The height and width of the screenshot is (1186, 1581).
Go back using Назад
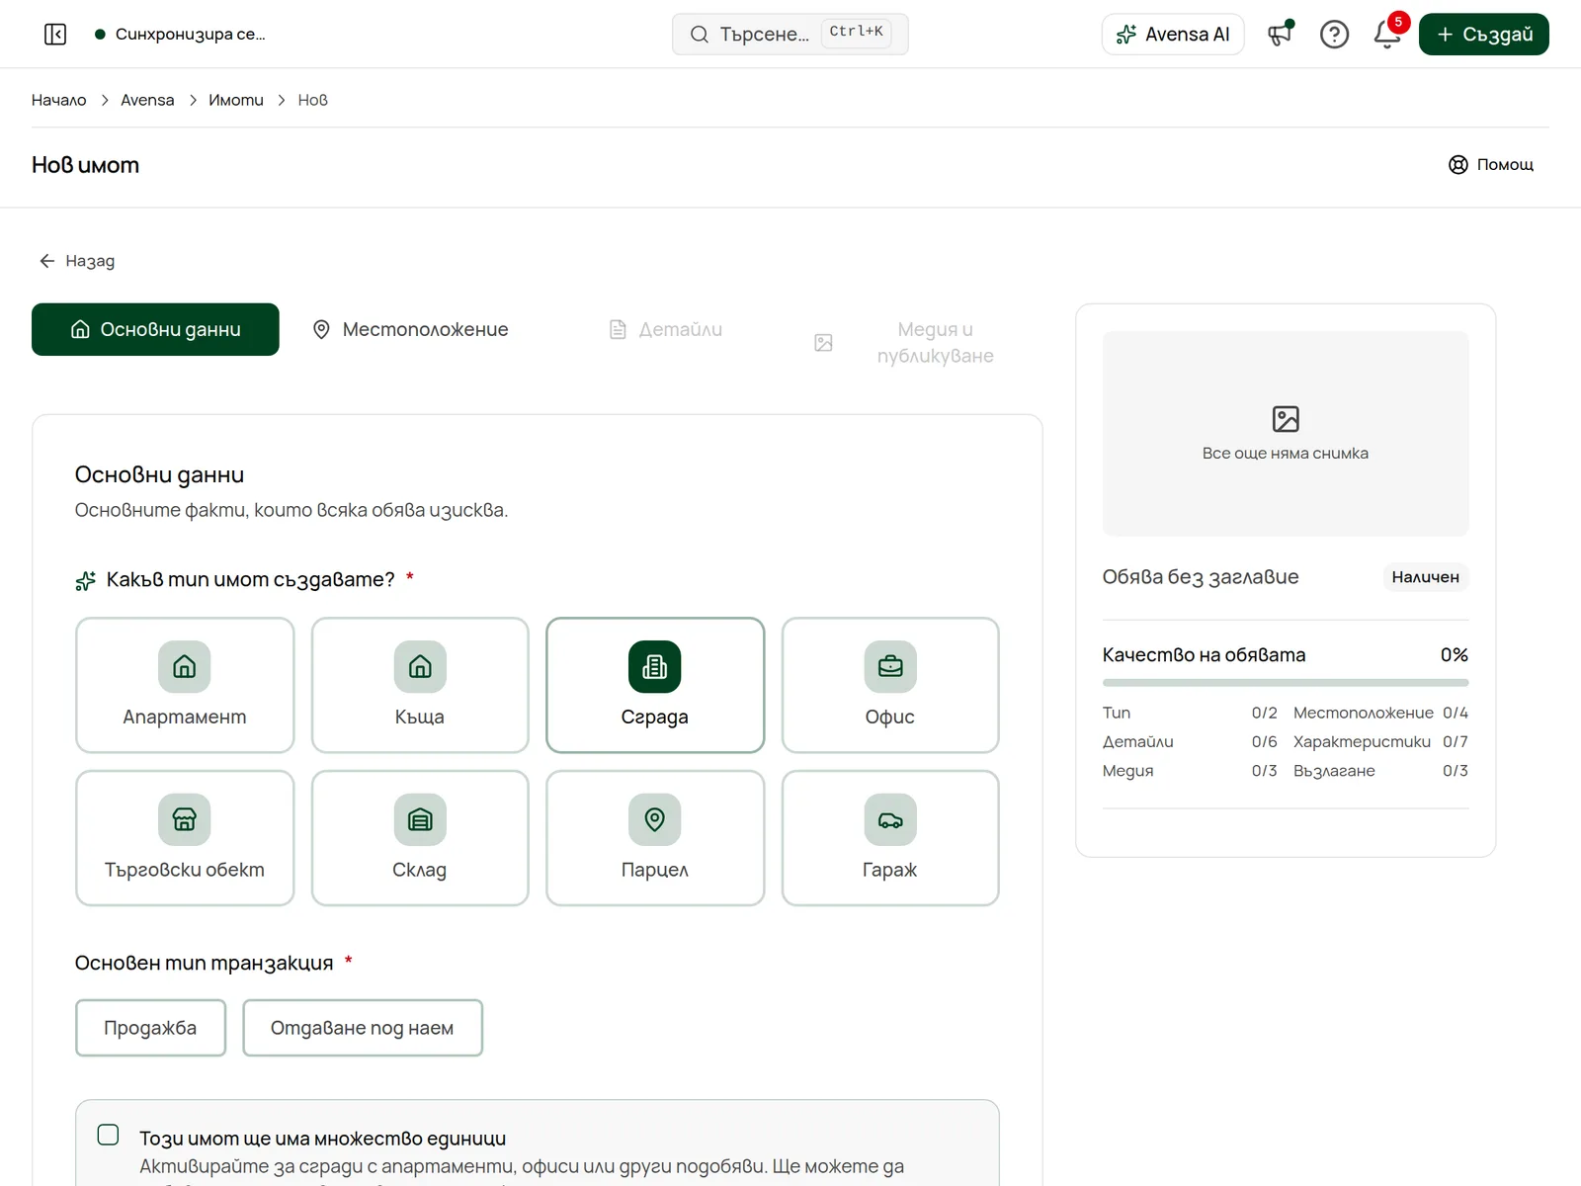pyautogui.click(x=77, y=261)
